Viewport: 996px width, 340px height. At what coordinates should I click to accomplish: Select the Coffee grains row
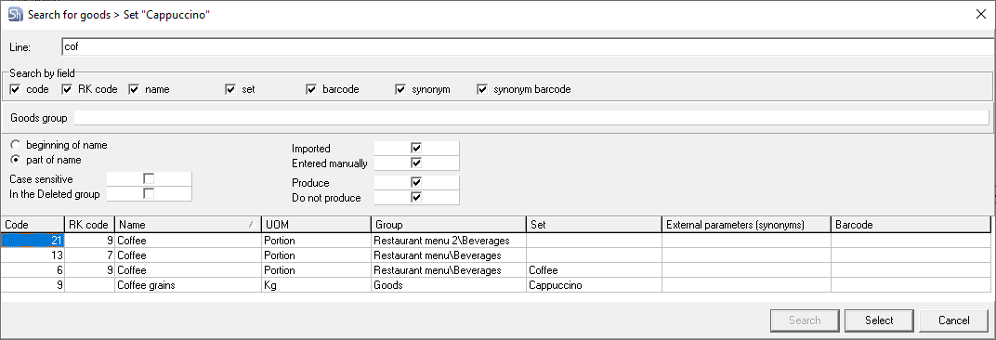tap(495, 285)
